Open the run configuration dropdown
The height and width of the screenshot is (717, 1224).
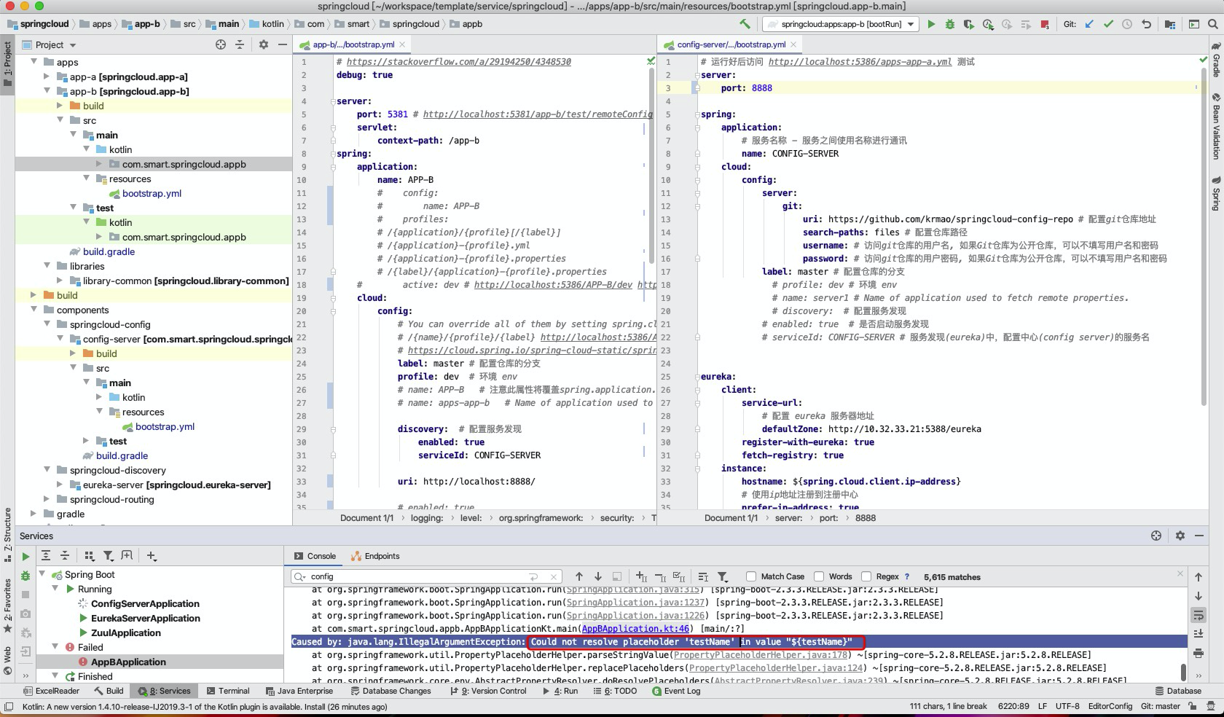(840, 24)
